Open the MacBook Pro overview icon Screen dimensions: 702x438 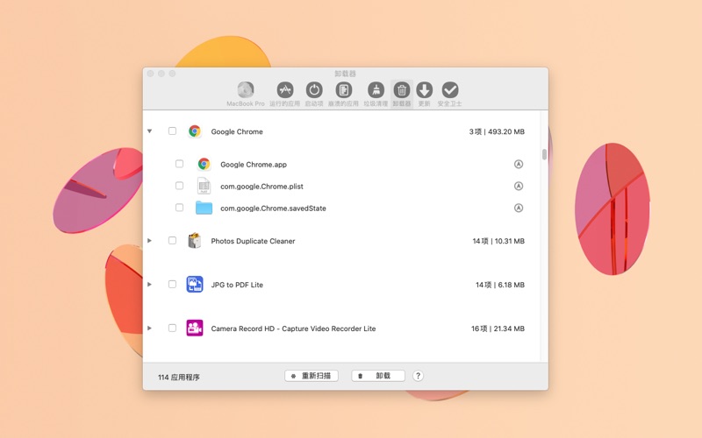(x=246, y=90)
